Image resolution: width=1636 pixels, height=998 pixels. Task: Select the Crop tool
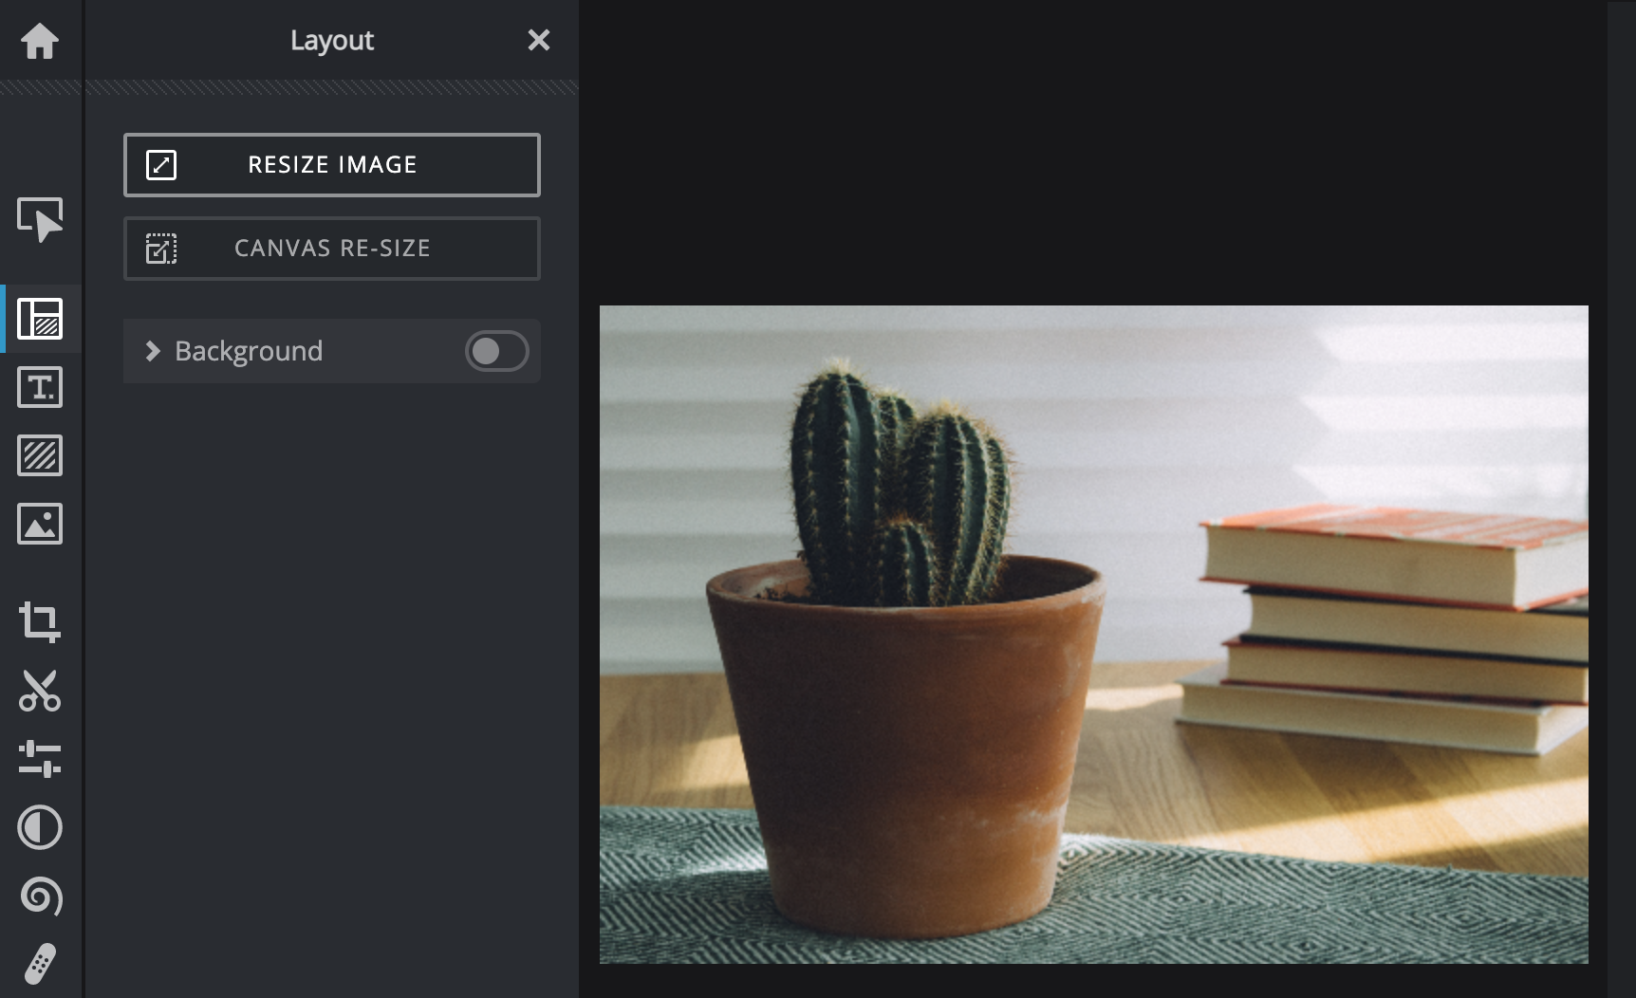tap(40, 622)
